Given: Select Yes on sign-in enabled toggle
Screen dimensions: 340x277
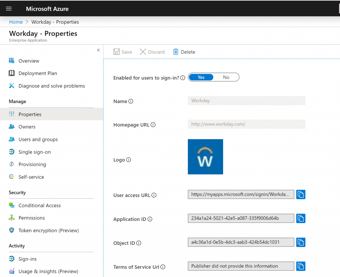Looking at the screenshot, I should (201, 77).
